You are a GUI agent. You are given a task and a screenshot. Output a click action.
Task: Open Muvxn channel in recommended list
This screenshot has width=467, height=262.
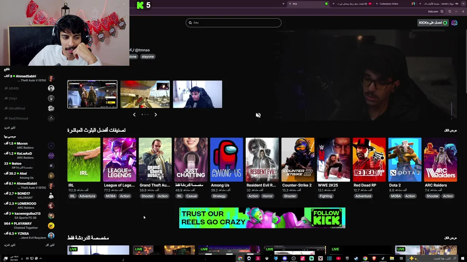pyautogui.click(x=29, y=146)
